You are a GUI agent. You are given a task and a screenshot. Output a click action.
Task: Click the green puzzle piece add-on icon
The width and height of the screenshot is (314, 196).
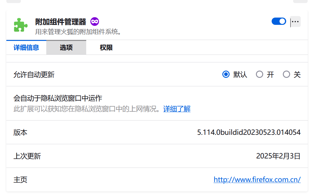21,25
